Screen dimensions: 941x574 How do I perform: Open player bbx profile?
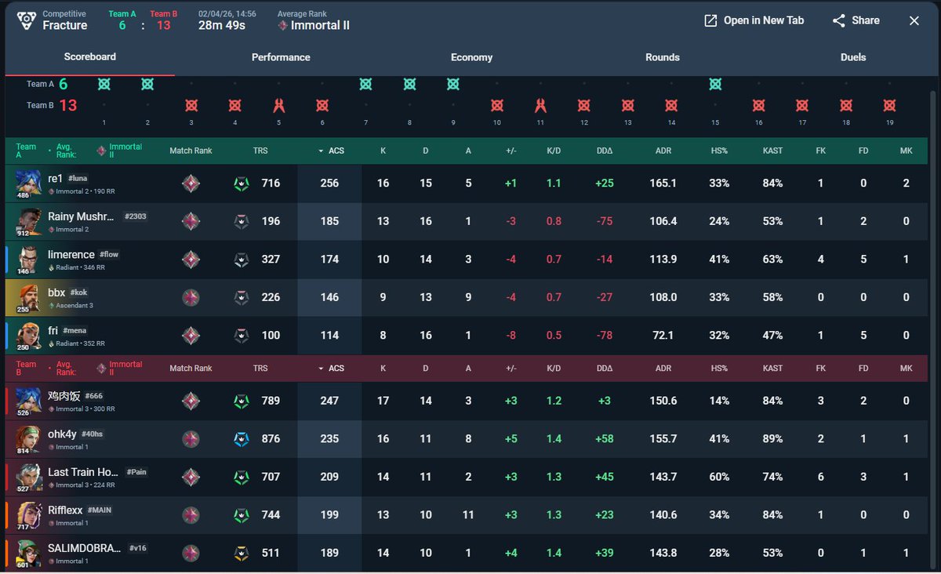(x=56, y=292)
